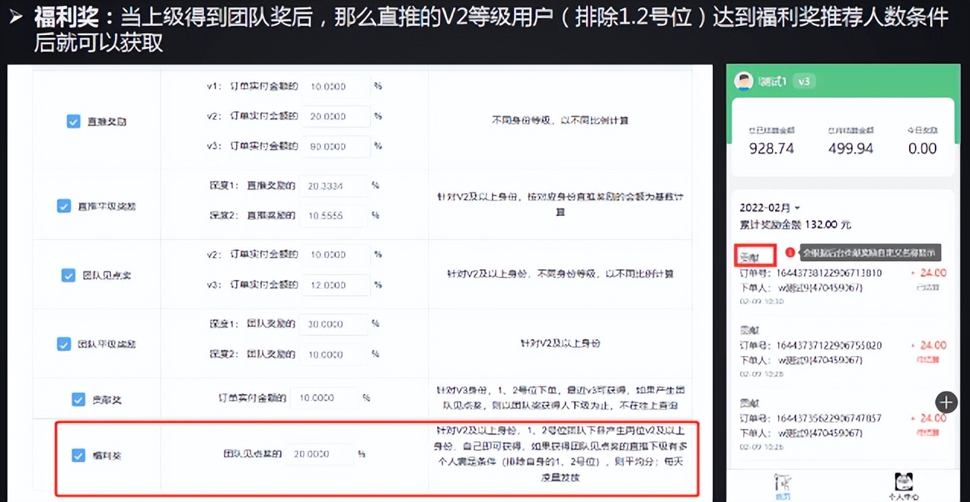The image size is (970, 502).
Task: Switch to the 个人中心 tab
Action: (904, 484)
